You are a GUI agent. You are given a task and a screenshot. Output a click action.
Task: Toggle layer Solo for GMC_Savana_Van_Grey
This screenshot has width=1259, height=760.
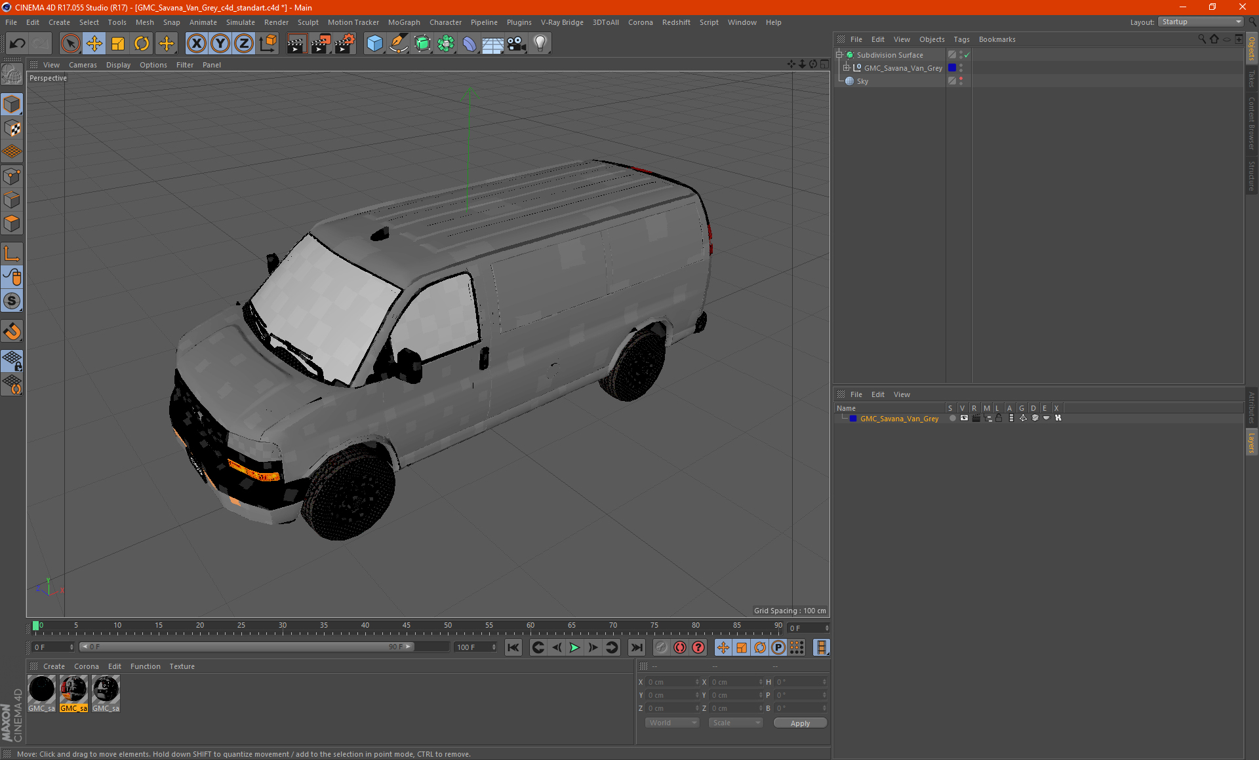click(952, 418)
